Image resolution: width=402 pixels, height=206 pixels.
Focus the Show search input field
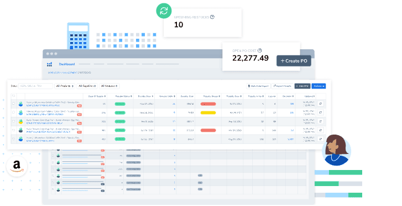tap(35, 86)
